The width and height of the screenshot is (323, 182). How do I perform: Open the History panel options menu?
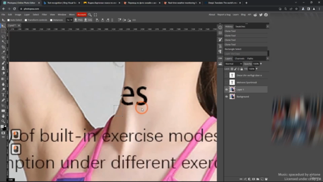[x=267, y=26]
